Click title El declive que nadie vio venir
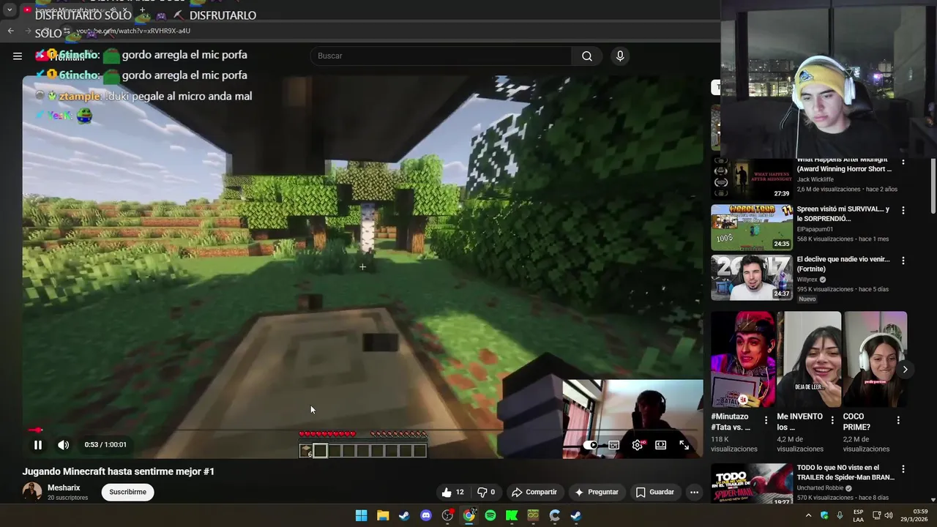937x527 pixels. coord(843,263)
